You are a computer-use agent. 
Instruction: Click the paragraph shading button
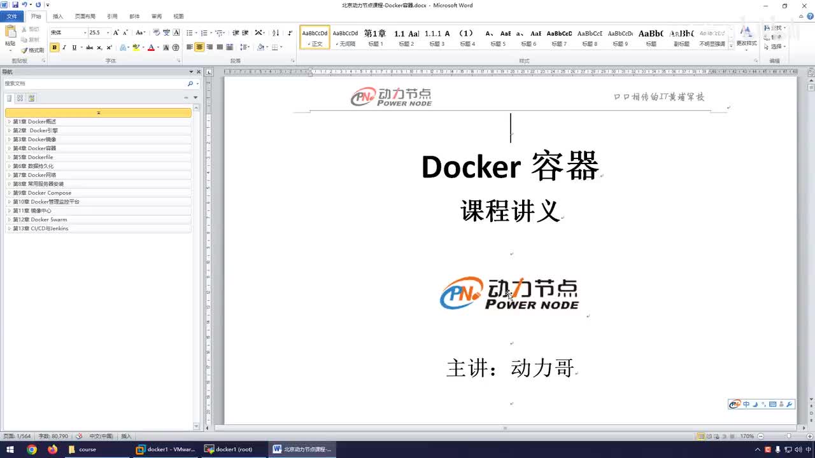click(260, 47)
